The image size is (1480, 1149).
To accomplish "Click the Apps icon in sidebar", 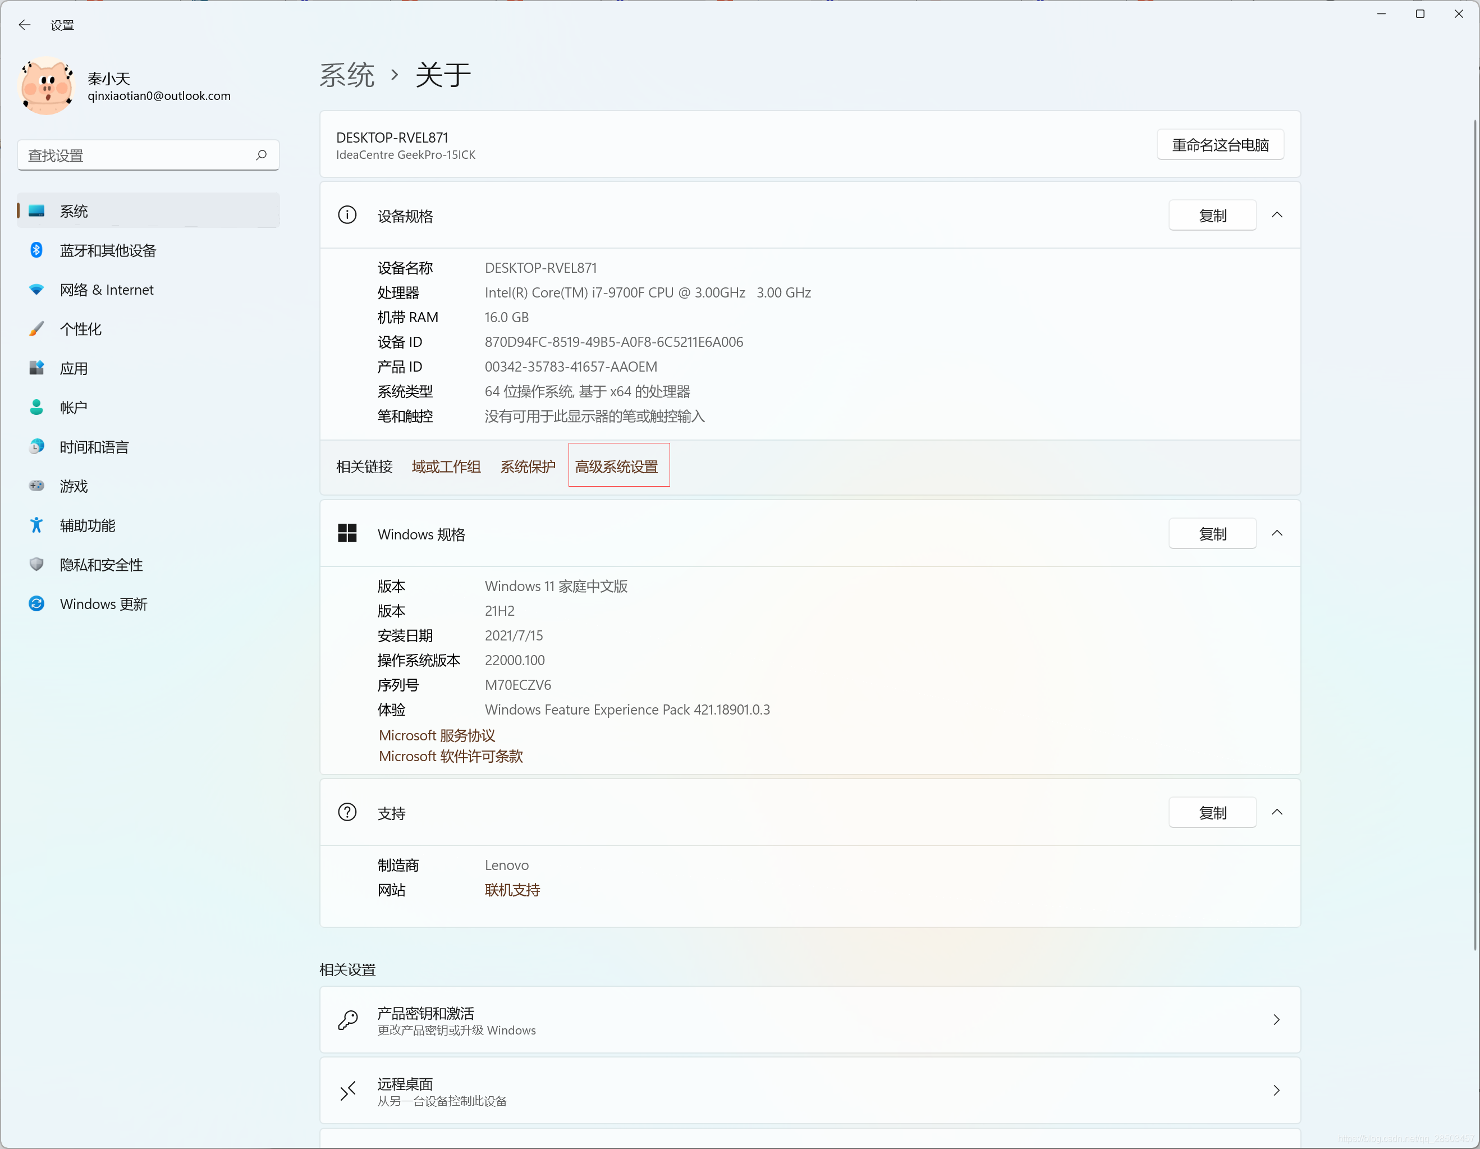I will click(x=36, y=368).
